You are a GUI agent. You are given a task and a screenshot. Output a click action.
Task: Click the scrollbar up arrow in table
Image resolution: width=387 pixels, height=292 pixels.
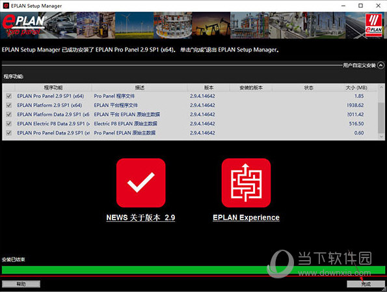click(381, 87)
